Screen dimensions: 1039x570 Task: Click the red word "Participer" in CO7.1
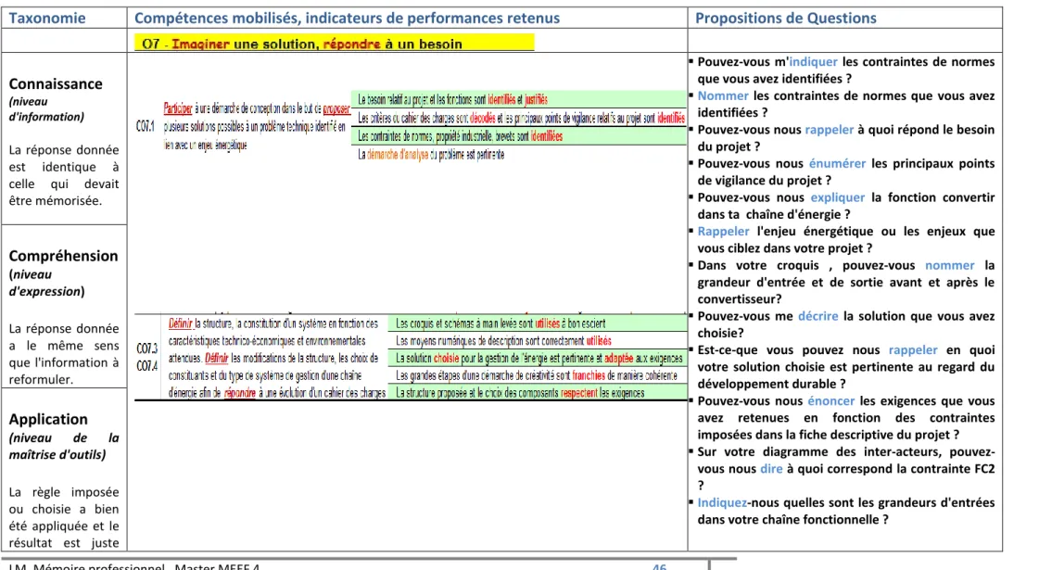tap(178, 108)
